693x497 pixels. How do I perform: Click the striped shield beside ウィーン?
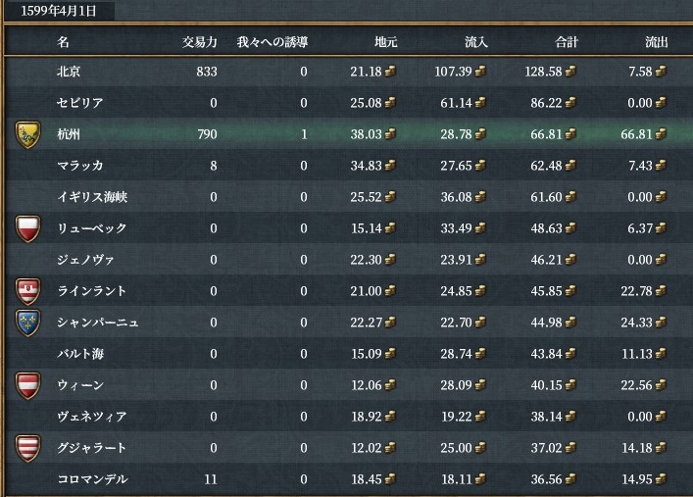(27, 385)
